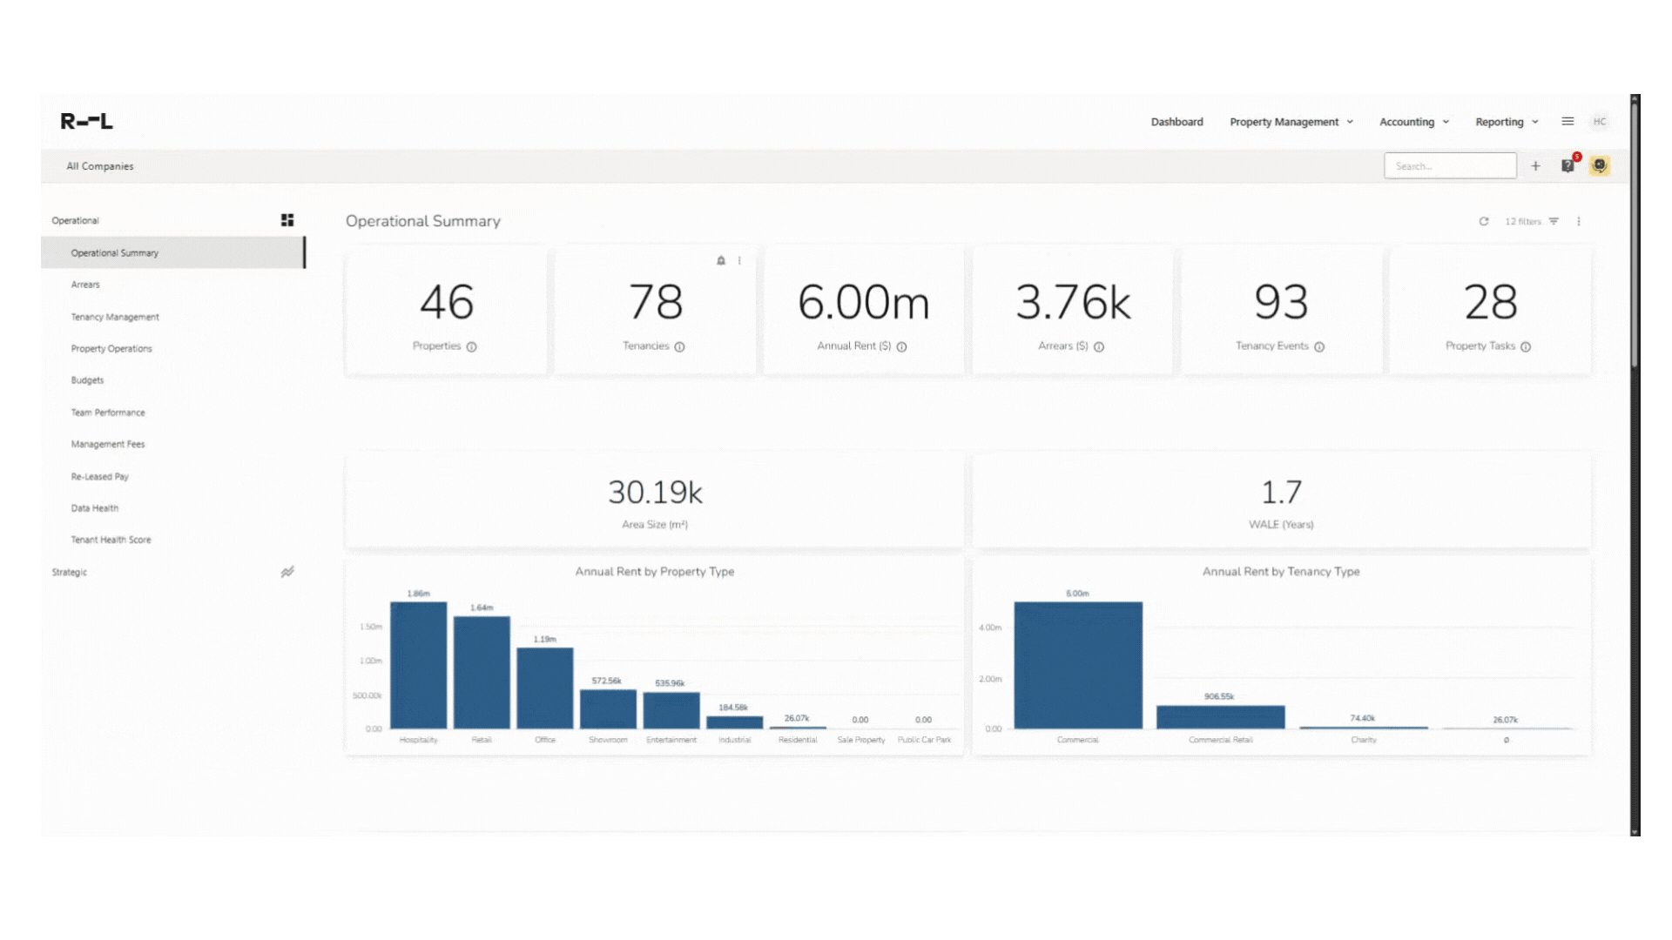Click the plus icon beside the search bar
1672x940 pixels.
point(1536,165)
